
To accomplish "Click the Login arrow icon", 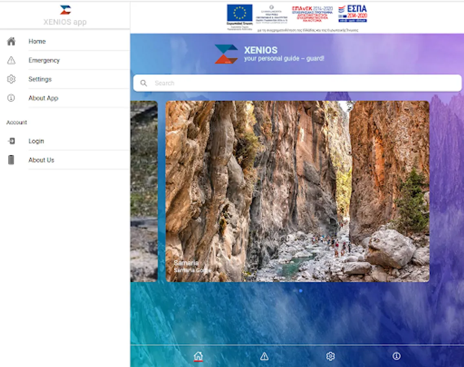I will tap(11, 141).
